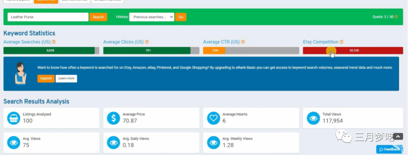Click the eye icon for Total Views
Screen dimensions: 408x155
point(313,118)
